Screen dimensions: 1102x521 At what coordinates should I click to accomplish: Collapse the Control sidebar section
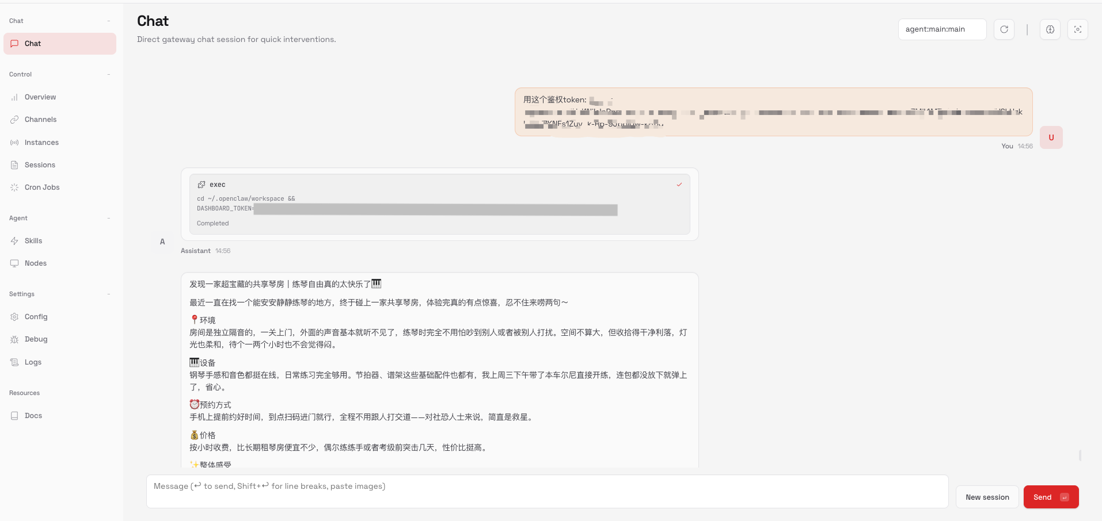[x=108, y=75]
